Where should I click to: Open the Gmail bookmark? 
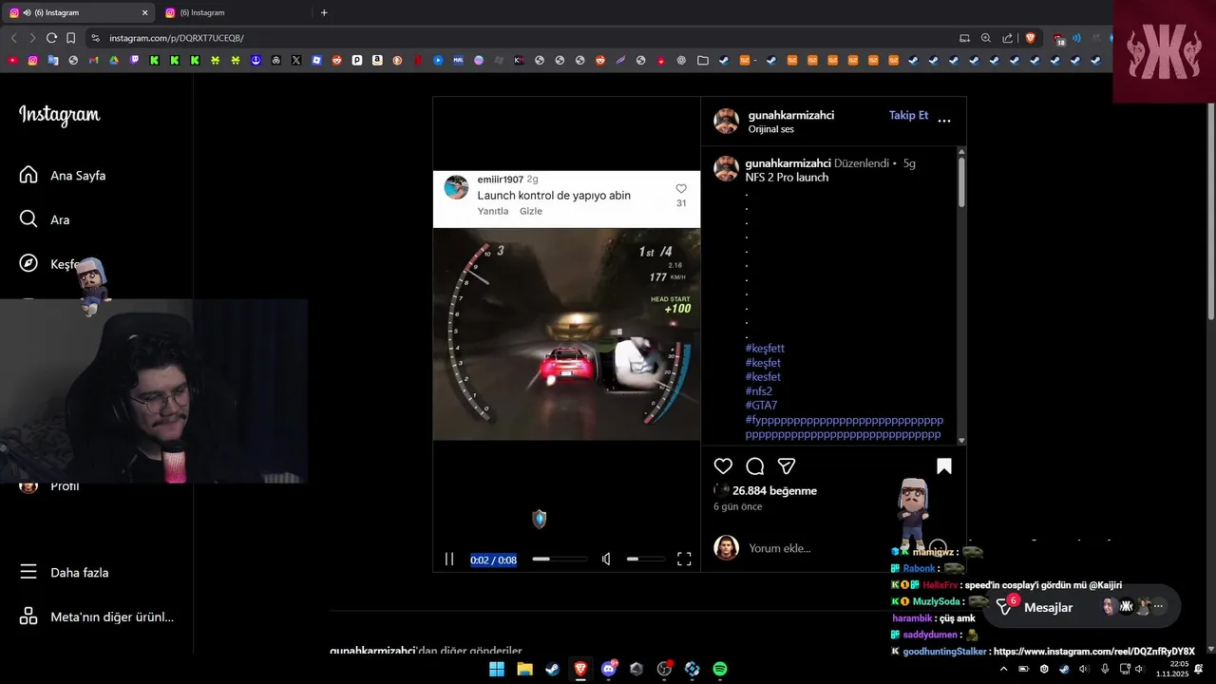coord(93,60)
